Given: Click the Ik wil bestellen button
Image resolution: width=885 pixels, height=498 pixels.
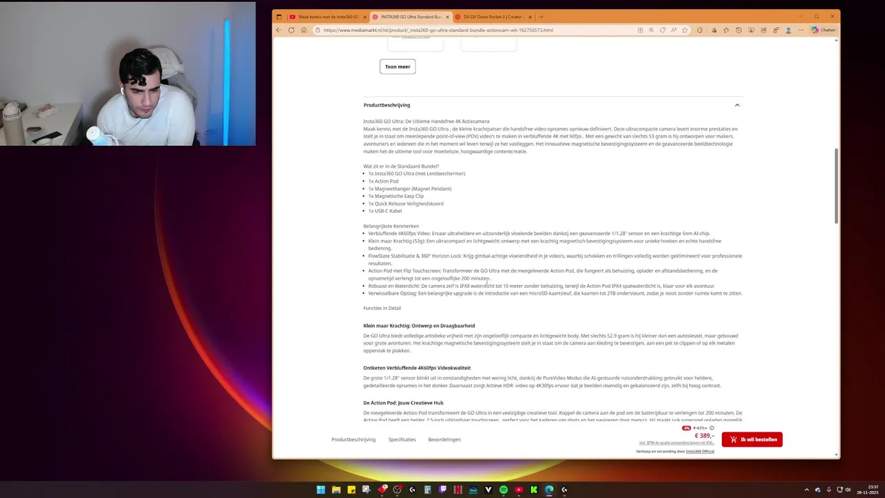Looking at the screenshot, I should click(752, 439).
